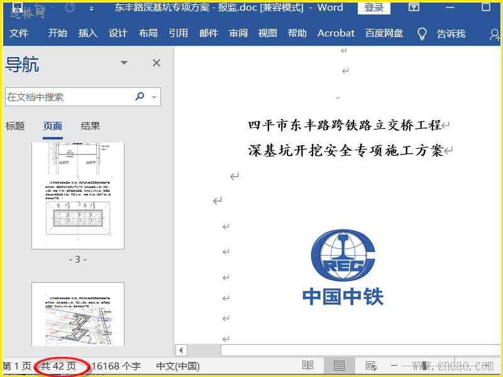Minimize the Word window

(450, 8)
